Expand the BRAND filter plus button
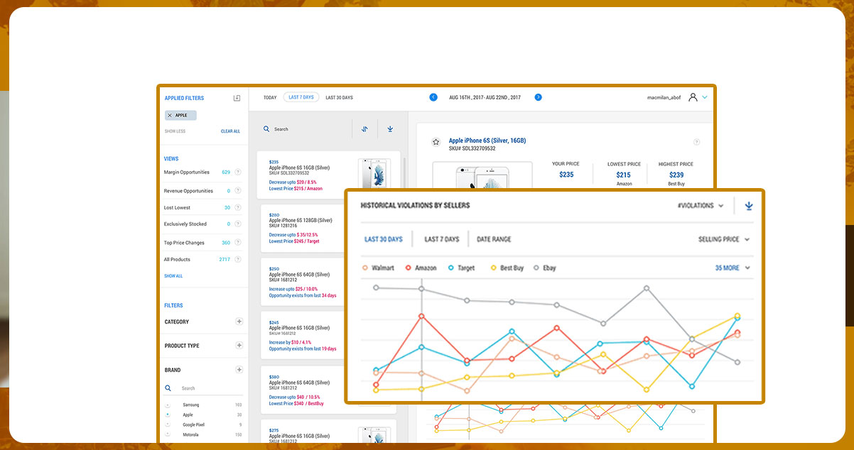 click(239, 370)
